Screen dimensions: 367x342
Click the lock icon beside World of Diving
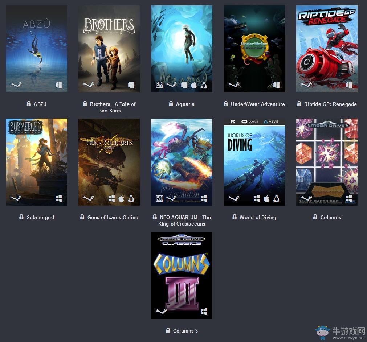pos(234,217)
